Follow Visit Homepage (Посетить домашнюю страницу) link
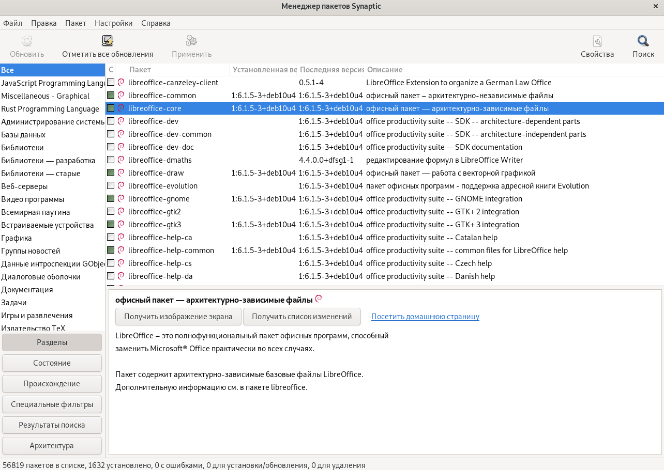The height and width of the screenshot is (470, 664). [x=425, y=317]
